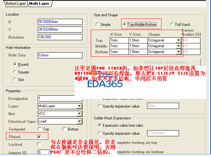Edit the Bottom layer Y-Size cell
211x157 pixels.
[x=138, y=52]
